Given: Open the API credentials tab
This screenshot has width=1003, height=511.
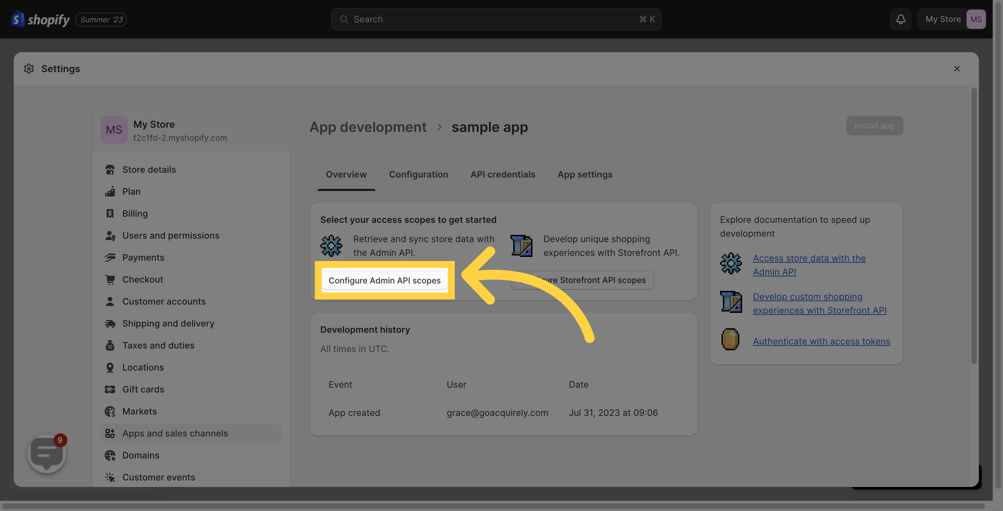Looking at the screenshot, I should pyautogui.click(x=503, y=174).
